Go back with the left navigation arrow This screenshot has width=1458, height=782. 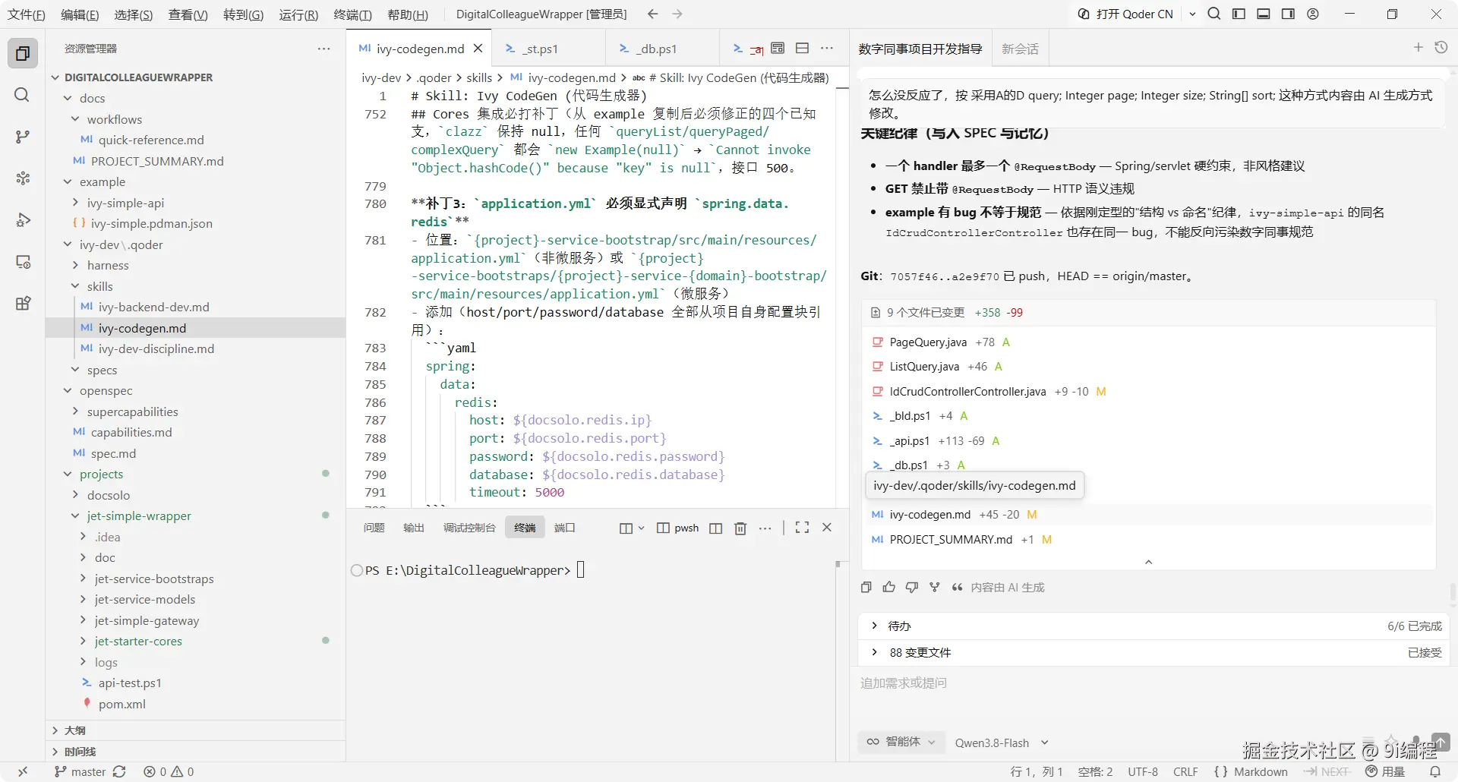pos(652,14)
